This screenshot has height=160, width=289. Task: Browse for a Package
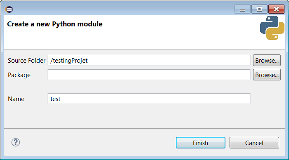[267, 75]
